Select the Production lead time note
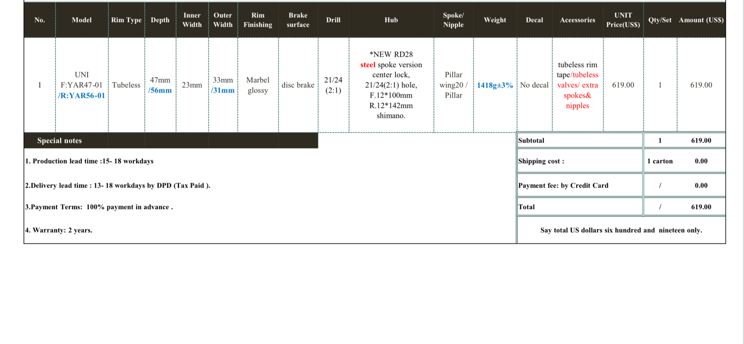744x344 pixels. coord(89,161)
